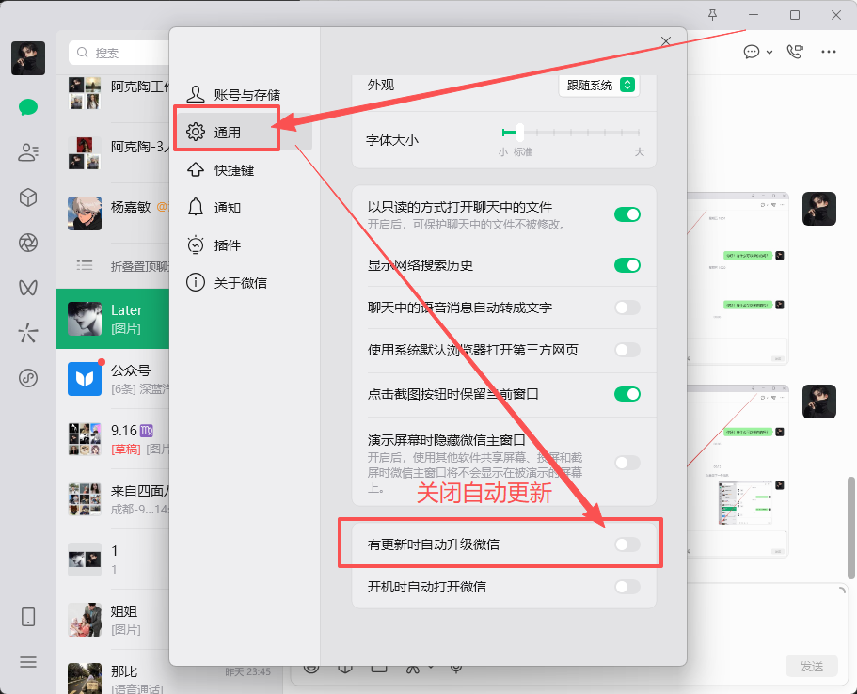The width and height of the screenshot is (857, 694).
Task: Open the Contacts icon in sidebar
Action: (x=28, y=152)
